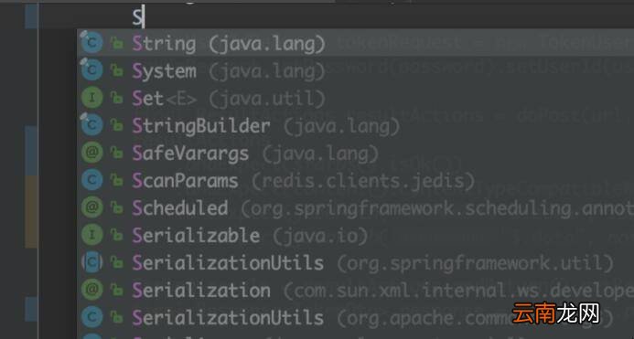Select Set<E> (java.util) suggestion
Screen dimensions: 634x339
[355, 98]
